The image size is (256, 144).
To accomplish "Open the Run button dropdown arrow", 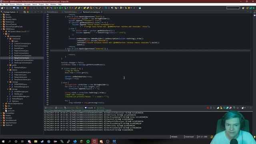I will [x=62, y=8].
